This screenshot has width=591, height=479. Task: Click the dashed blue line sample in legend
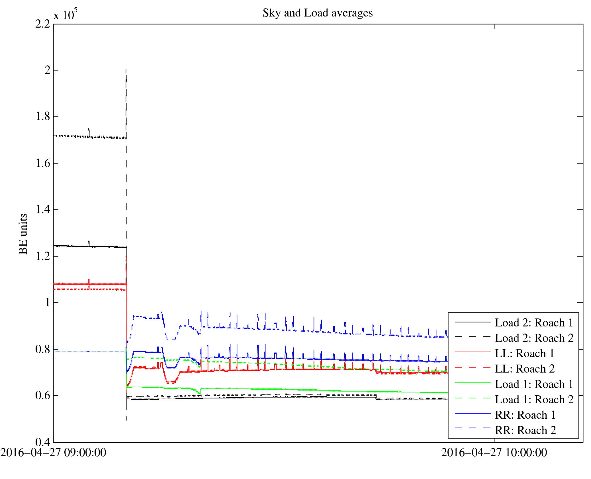473,428
